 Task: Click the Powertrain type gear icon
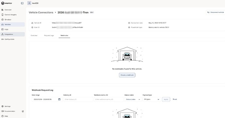pos(129,27)
